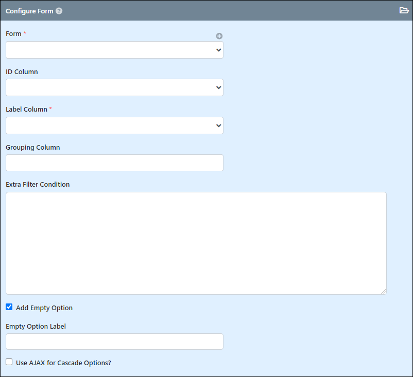Click the Use AJAX for Cascade Options label

63,363
